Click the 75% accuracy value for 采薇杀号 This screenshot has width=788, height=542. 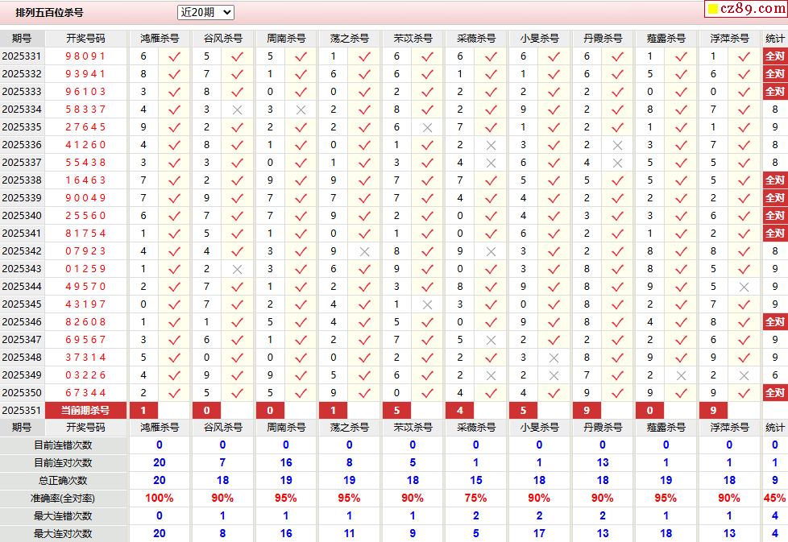pos(475,499)
